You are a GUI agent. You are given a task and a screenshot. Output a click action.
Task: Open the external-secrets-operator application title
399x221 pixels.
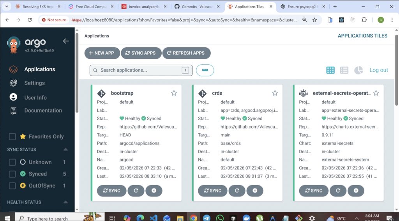tap(342, 93)
